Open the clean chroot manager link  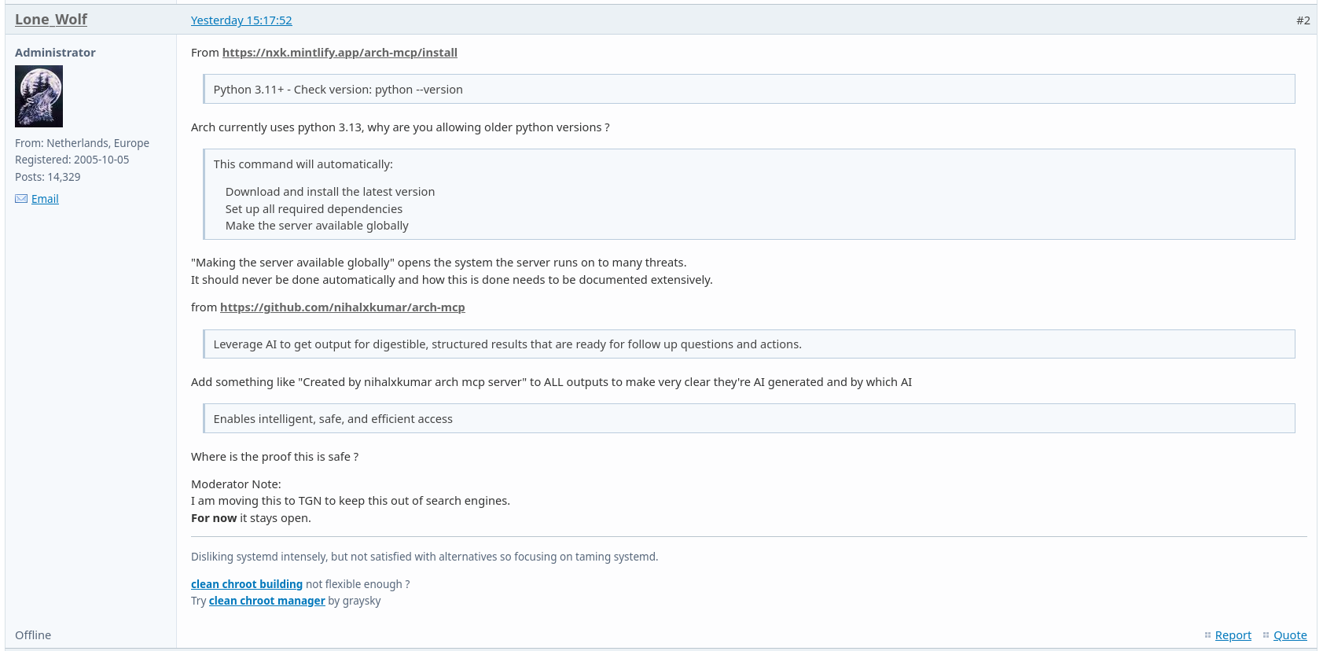click(x=266, y=601)
